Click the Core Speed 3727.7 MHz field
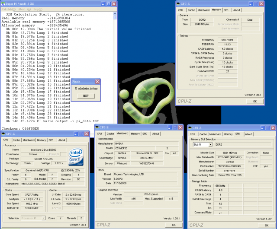 click(x=32, y=194)
